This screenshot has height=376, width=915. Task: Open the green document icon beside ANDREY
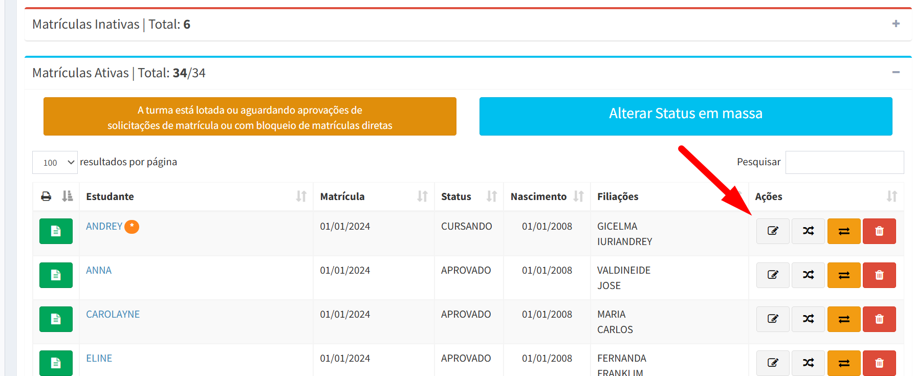[56, 231]
